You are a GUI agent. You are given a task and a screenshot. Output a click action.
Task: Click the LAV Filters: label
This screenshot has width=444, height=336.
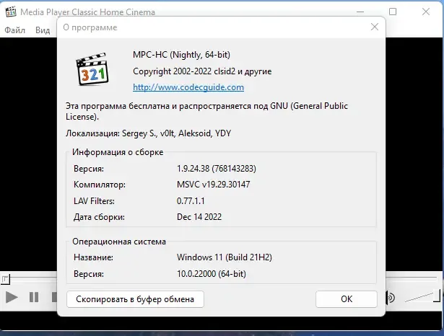(x=94, y=201)
